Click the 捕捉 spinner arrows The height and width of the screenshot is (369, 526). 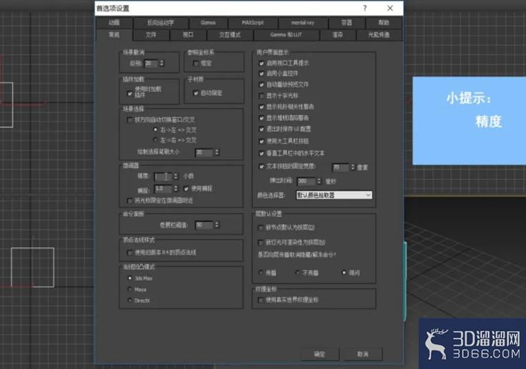point(176,189)
